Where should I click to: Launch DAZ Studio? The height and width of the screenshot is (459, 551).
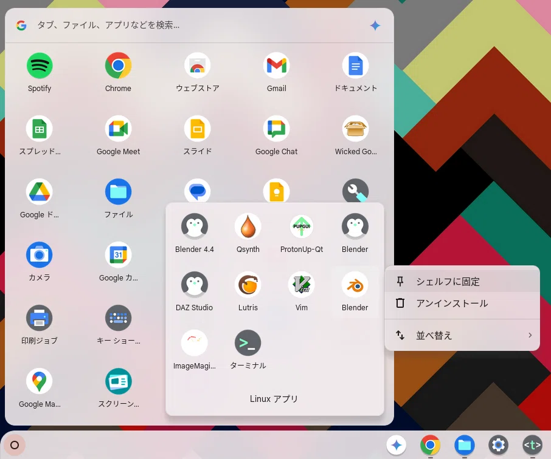click(x=195, y=285)
